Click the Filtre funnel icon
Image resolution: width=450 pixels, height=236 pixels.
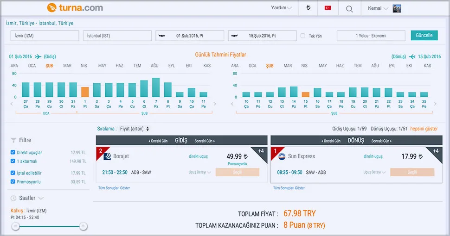point(13,140)
